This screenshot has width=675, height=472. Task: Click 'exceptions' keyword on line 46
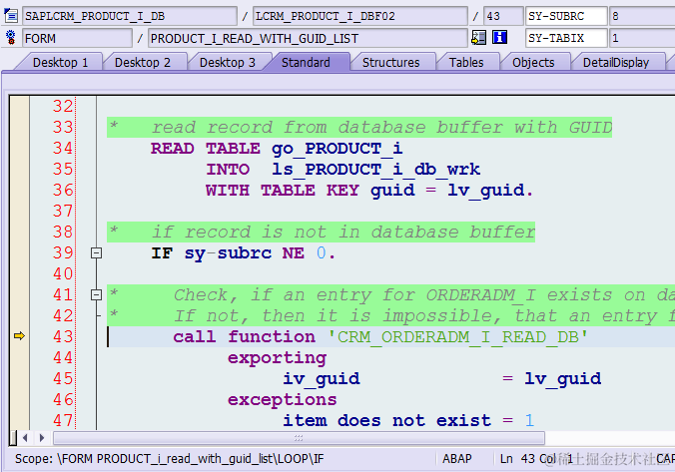282,400
